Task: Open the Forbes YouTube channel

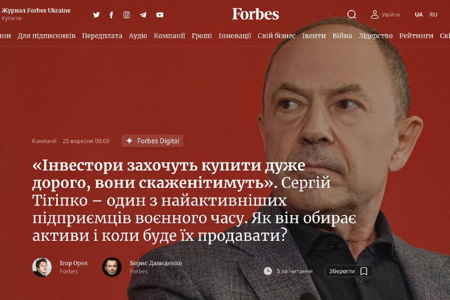Action: click(160, 15)
